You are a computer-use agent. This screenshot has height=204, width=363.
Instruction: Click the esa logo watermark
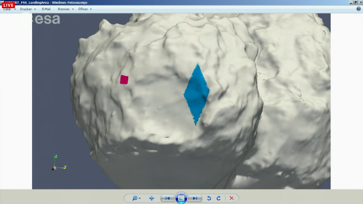tap(47, 19)
